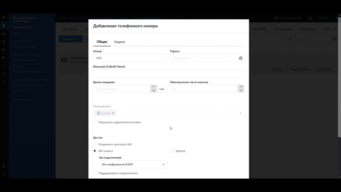
Task: Open the Состояние tab in the background
Action: pyautogui.click(x=70, y=29)
